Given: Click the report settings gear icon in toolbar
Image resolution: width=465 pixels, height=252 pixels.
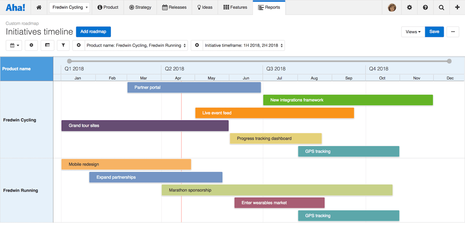Looking at the screenshot, I should click(31, 45).
